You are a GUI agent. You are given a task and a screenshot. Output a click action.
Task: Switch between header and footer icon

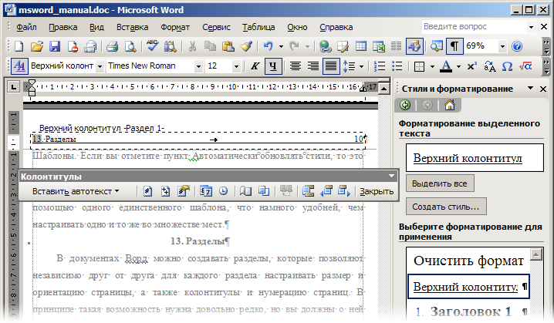click(308, 191)
